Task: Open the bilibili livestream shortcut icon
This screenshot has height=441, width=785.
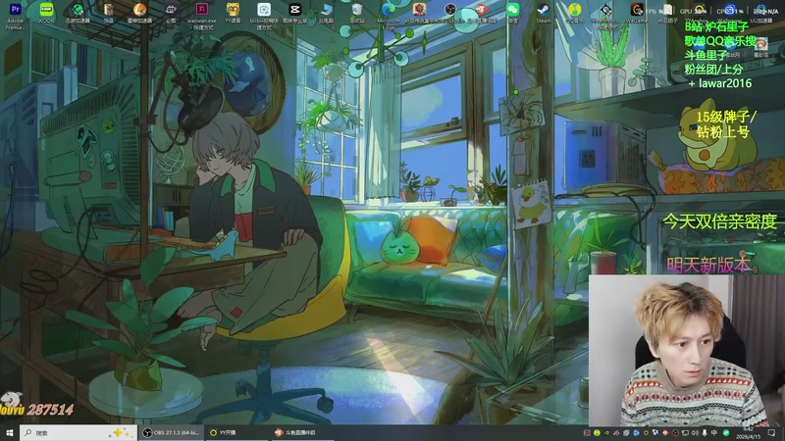Action: (264, 16)
